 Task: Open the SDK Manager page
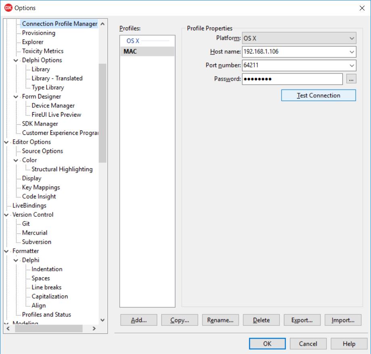click(x=40, y=124)
